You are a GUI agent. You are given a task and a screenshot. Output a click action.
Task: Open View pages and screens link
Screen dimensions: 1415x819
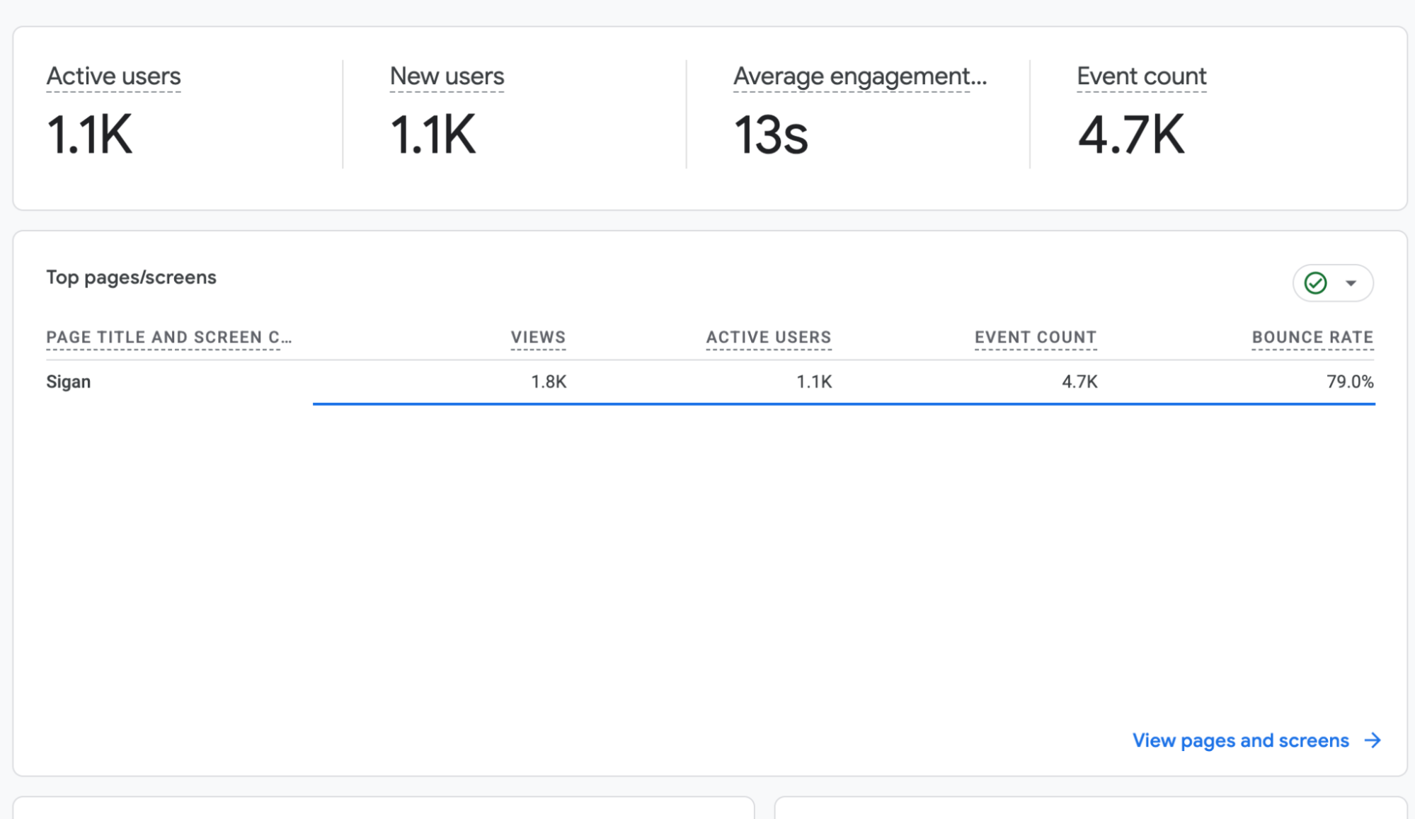click(x=1240, y=740)
